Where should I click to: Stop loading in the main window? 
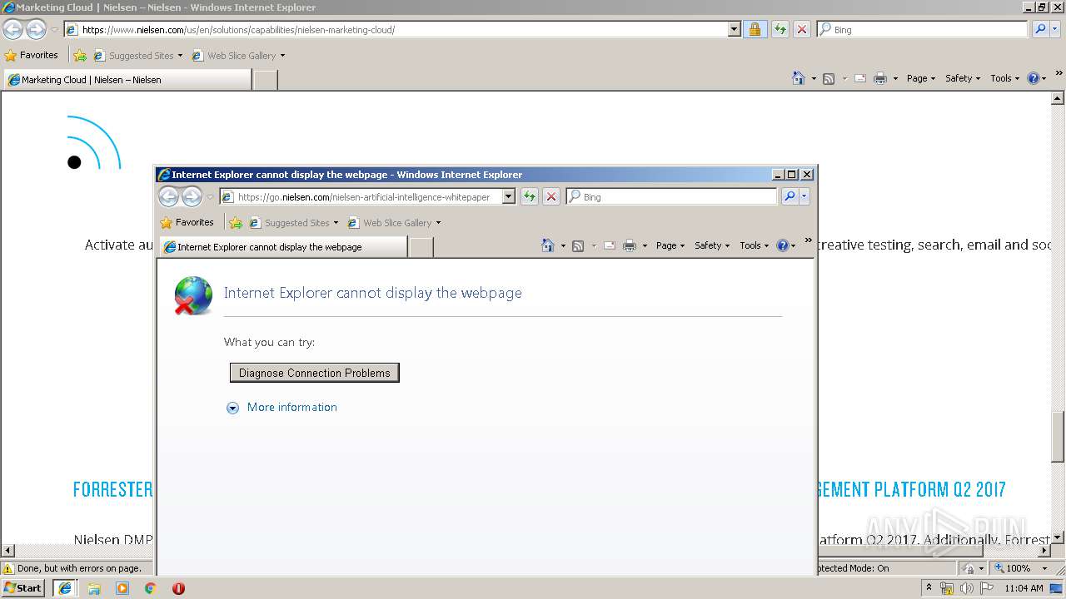click(x=801, y=29)
